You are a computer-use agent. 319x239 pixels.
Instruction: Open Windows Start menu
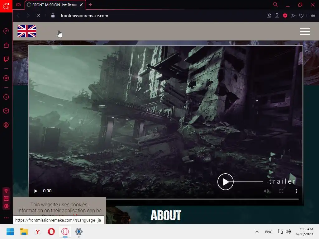pyautogui.click(x=10, y=232)
